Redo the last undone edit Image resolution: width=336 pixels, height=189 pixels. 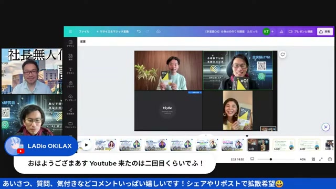tap(148, 31)
